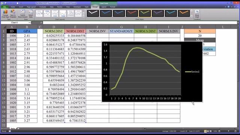Viewport: 240px width, 135px height.
Task: Open the Developer tab
Action: click(77, 7)
